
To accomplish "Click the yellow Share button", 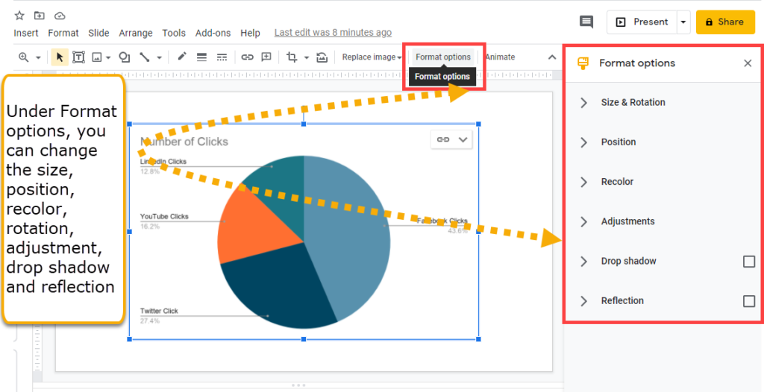I will tap(725, 22).
